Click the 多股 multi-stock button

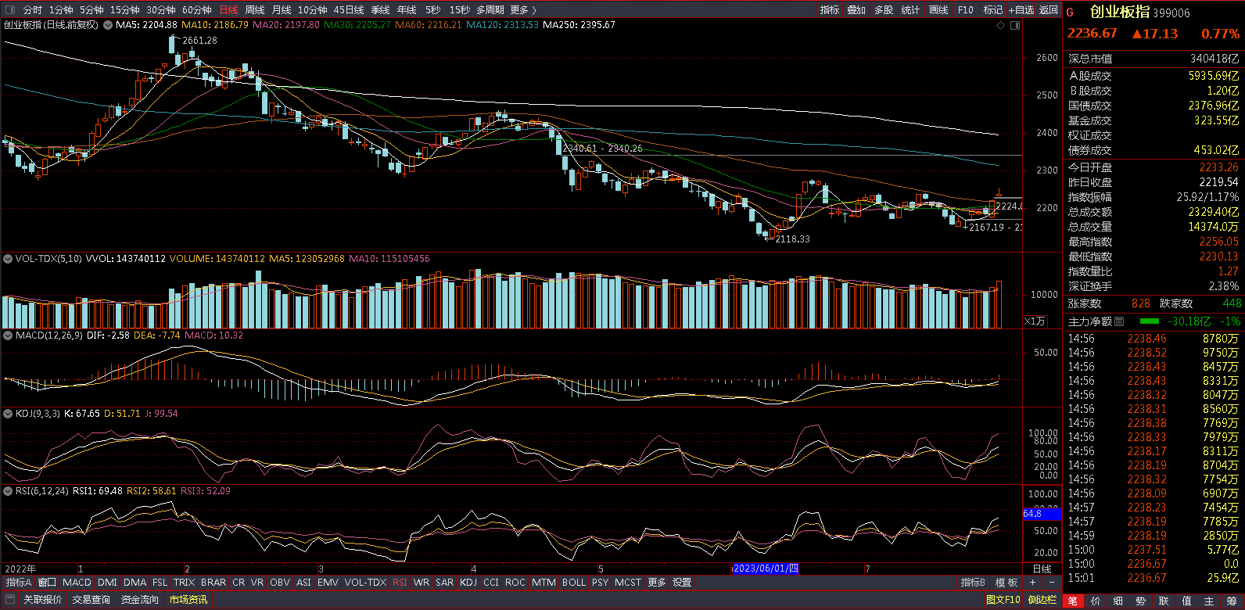884,10
